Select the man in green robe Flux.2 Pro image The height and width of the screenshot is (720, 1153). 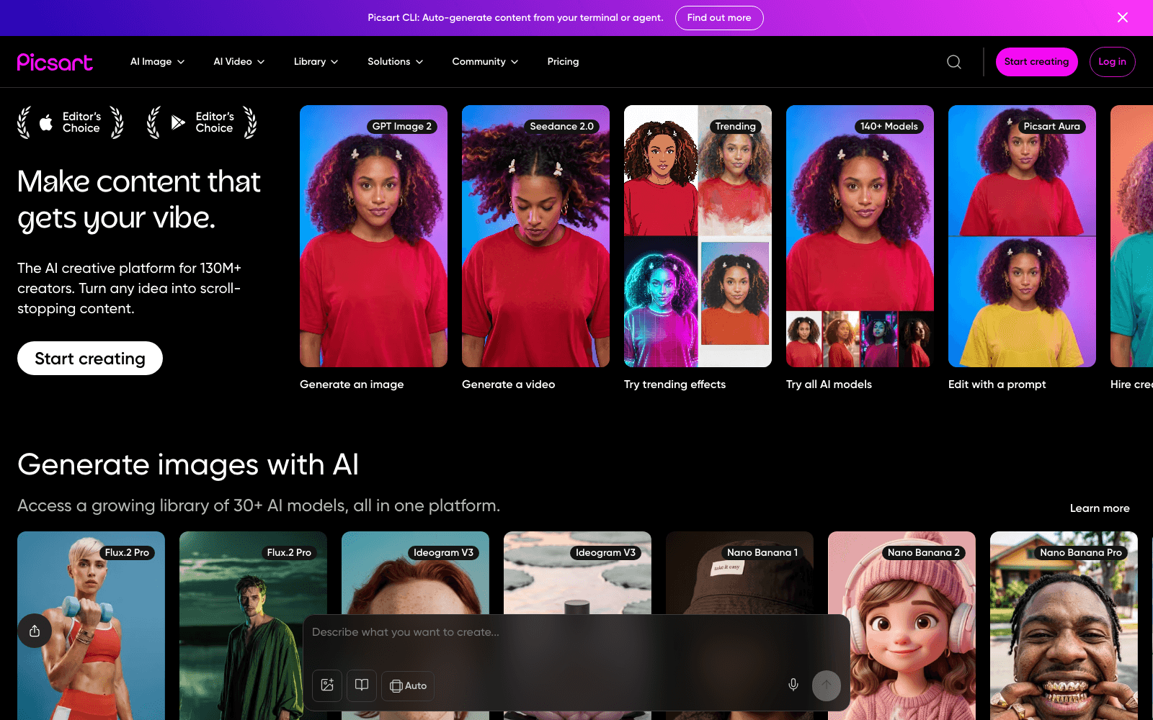253,626
